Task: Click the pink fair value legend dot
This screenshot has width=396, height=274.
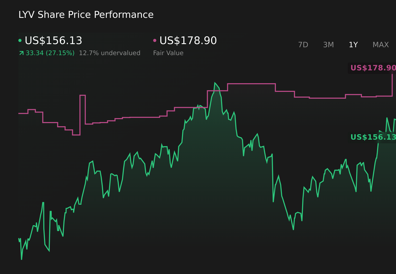Action: (155, 40)
